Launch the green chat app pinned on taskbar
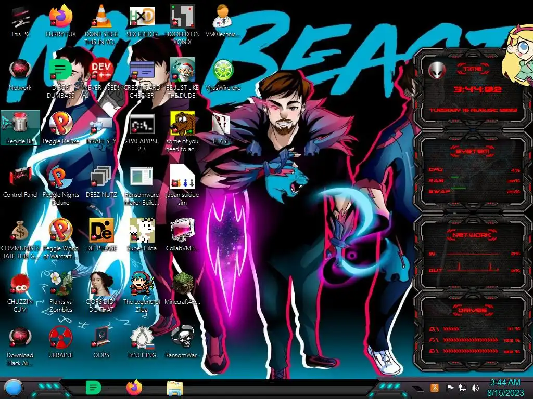Image resolution: width=533 pixels, height=399 pixels. [93, 388]
